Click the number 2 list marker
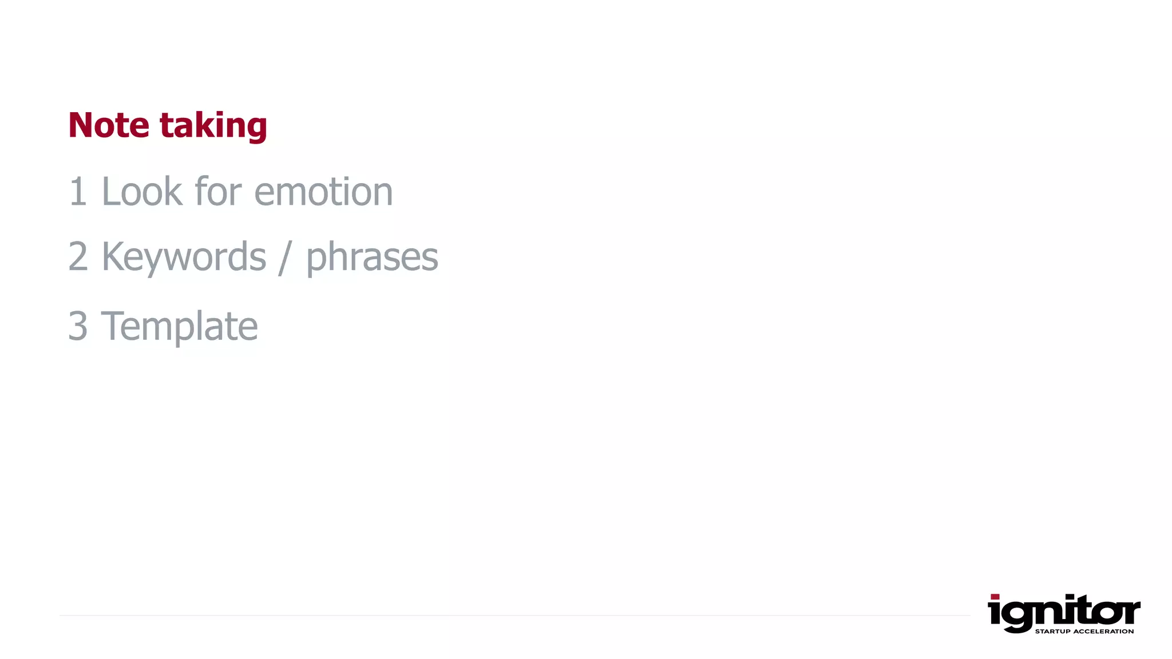Image resolution: width=1172 pixels, height=659 pixels. [x=78, y=256]
